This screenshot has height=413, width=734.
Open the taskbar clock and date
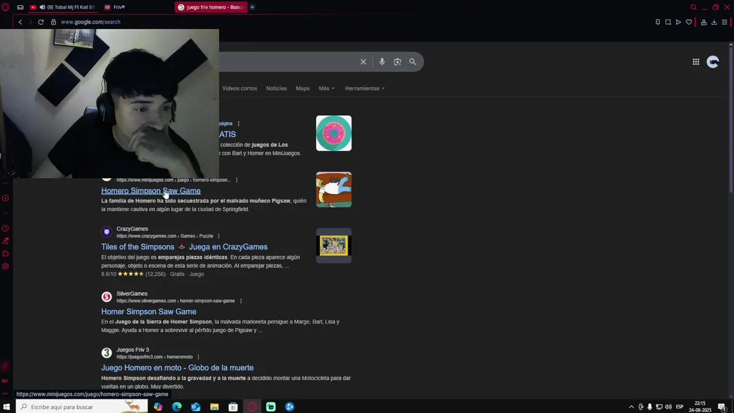(700, 407)
